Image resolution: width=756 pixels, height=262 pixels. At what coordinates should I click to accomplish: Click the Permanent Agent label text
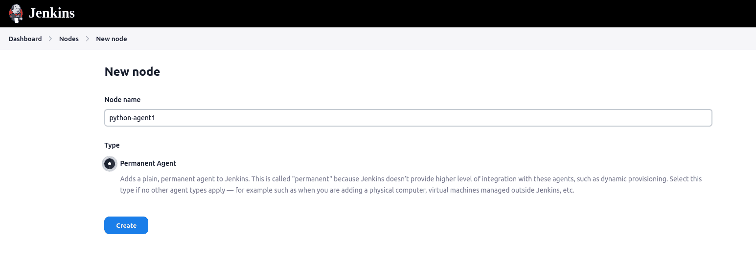click(148, 163)
